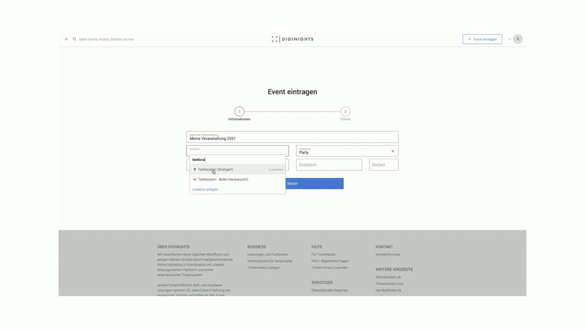
Task: Open 'Für Ticketkäufer' footer link
Action: [x=324, y=255]
